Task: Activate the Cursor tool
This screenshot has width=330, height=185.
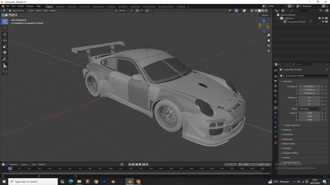Action: coord(5,28)
